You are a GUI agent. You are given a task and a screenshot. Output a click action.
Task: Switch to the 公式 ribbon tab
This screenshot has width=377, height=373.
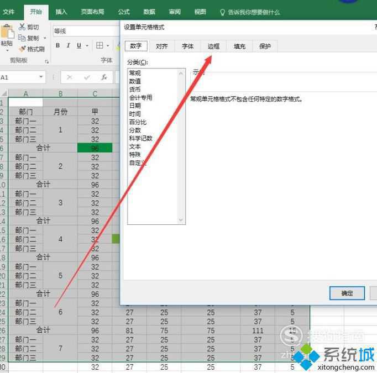click(124, 12)
